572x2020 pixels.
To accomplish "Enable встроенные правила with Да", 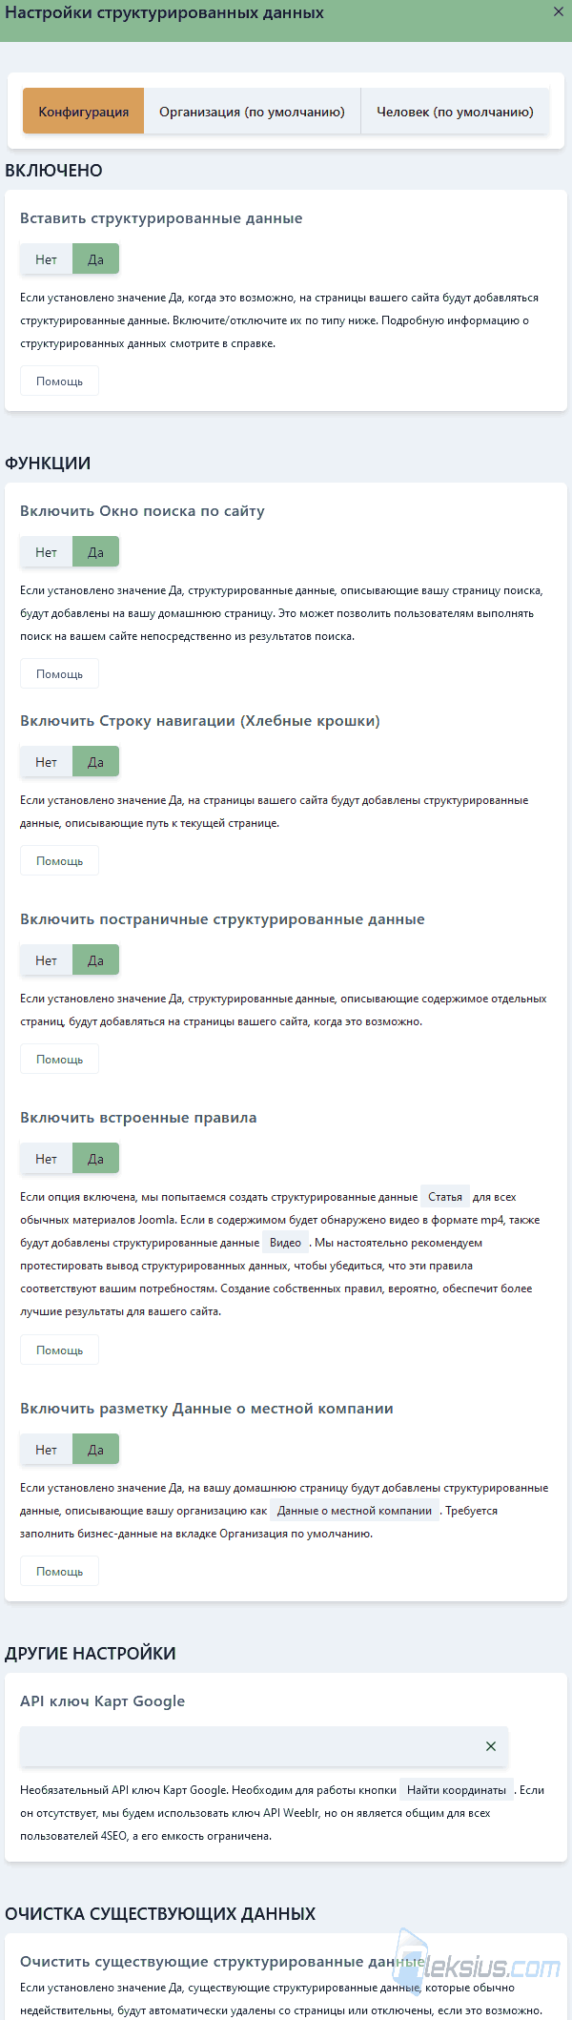I will coord(95,1159).
